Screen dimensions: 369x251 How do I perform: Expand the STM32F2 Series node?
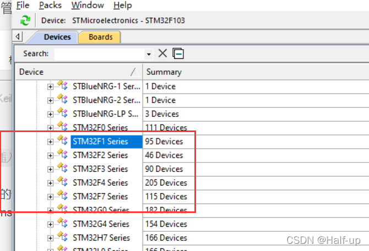coord(50,155)
